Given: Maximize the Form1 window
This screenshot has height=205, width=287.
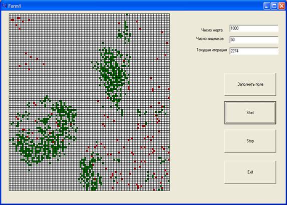Looking at the screenshot, I should point(274,6).
